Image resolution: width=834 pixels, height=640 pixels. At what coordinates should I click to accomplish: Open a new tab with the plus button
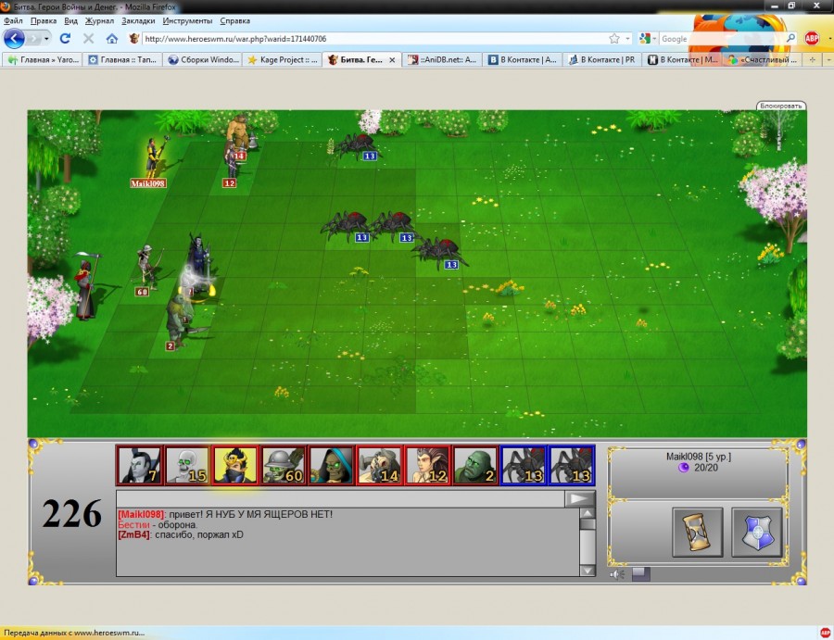pos(812,59)
